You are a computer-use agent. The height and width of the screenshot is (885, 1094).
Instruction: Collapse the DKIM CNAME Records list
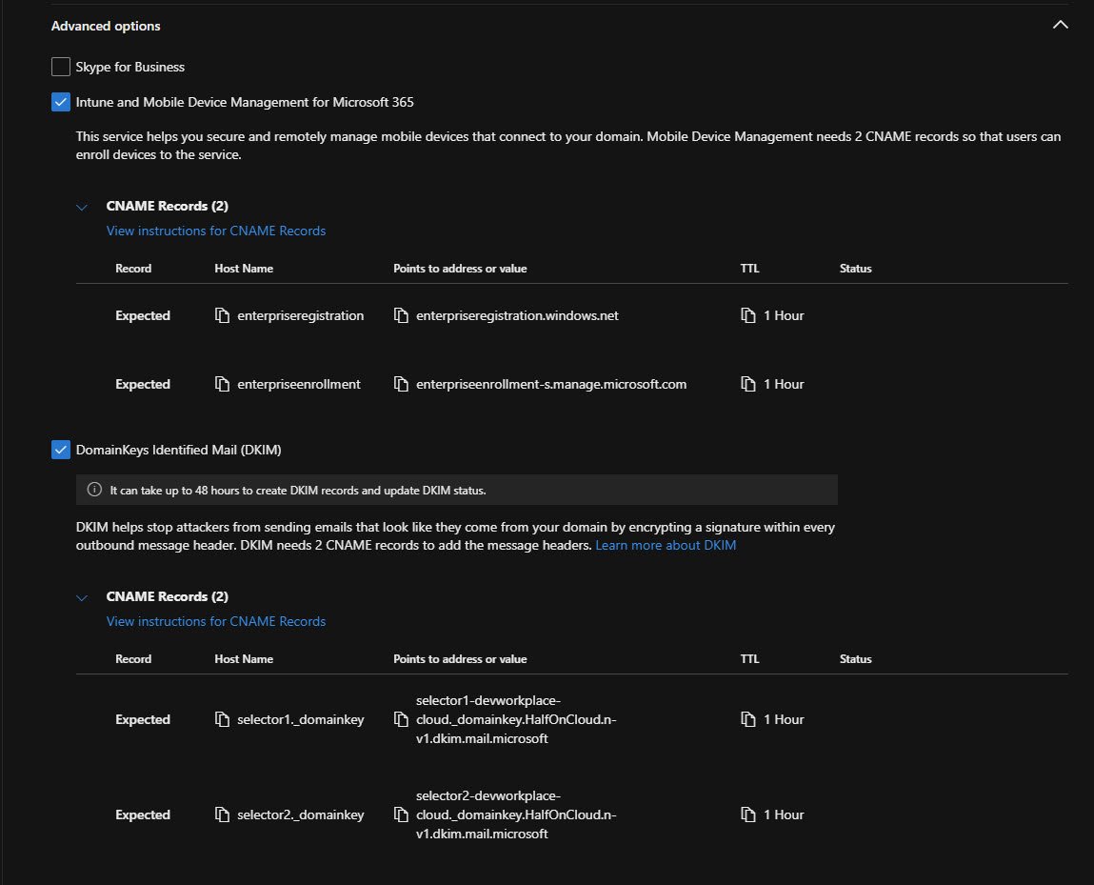pyautogui.click(x=83, y=597)
